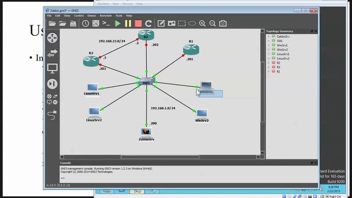Select the WinSrv2 host node
352x198 pixels.
[x=202, y=114]
